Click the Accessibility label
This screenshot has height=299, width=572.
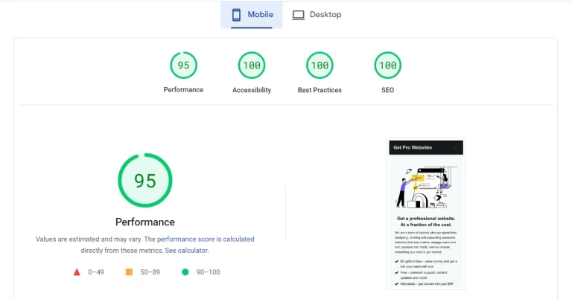252,90
